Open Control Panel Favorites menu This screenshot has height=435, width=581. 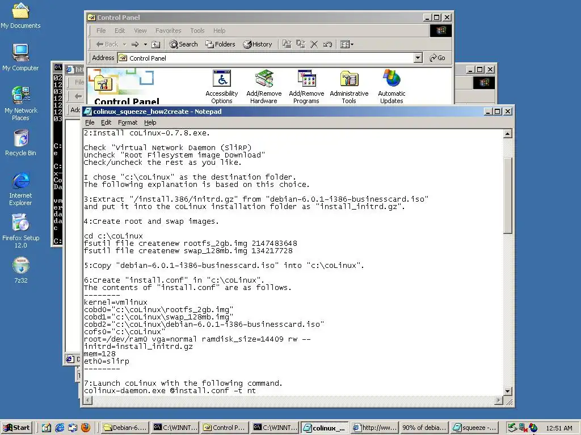click(x=168, y=31)
